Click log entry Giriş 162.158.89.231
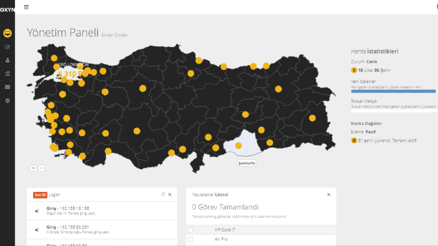The width and height of the screenshot is (438, 246). [102, 229]
